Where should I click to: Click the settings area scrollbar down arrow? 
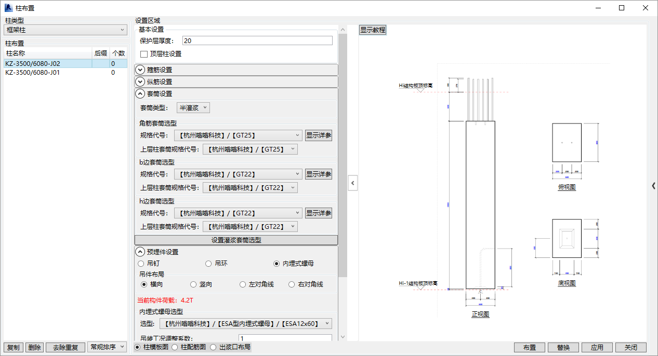[343, 337]
